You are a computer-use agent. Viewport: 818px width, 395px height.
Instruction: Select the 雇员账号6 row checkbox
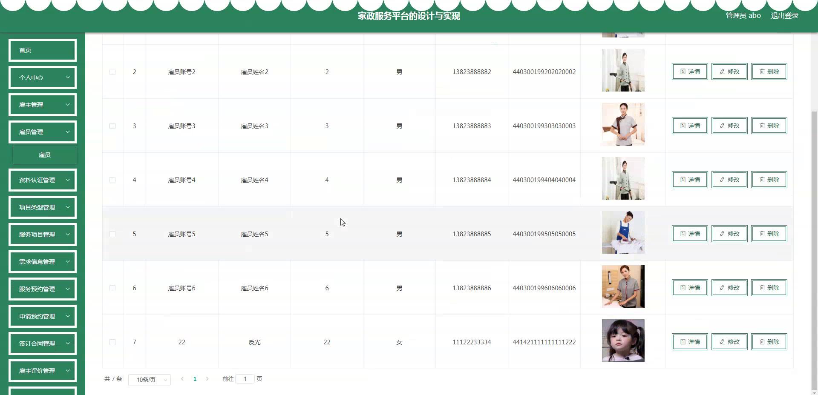click(x=112, y=288)
